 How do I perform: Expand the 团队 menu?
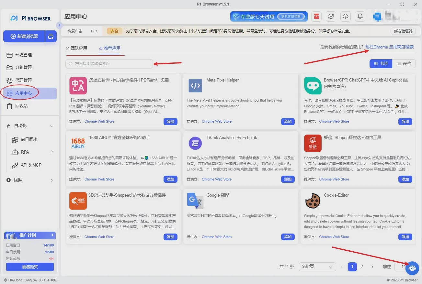(30, 180)
